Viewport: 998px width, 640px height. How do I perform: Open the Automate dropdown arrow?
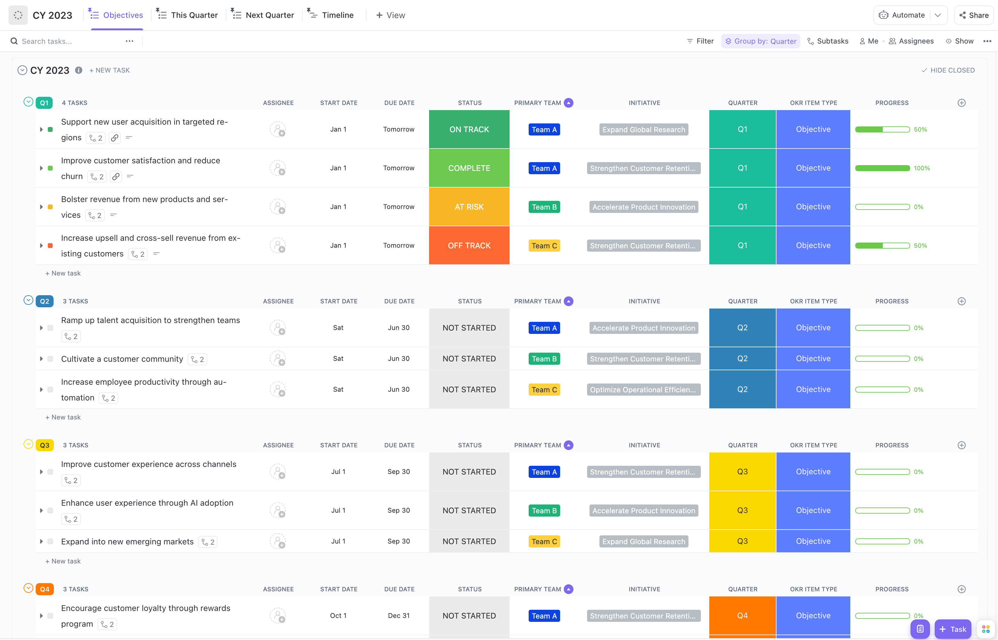[x=938, y=15]
